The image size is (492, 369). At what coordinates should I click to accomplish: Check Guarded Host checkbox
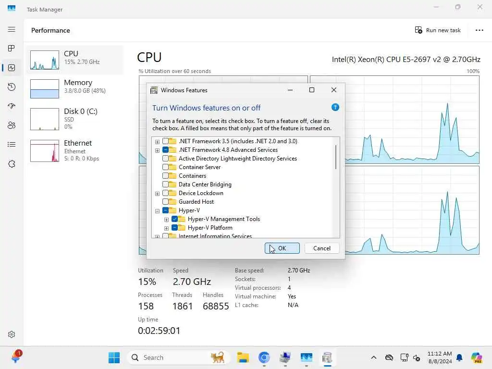pos(165,201)
